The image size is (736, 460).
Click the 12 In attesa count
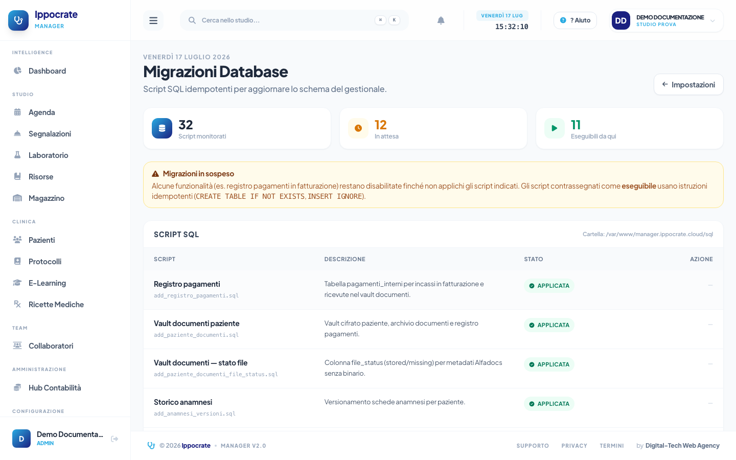(x=381, y=125)
